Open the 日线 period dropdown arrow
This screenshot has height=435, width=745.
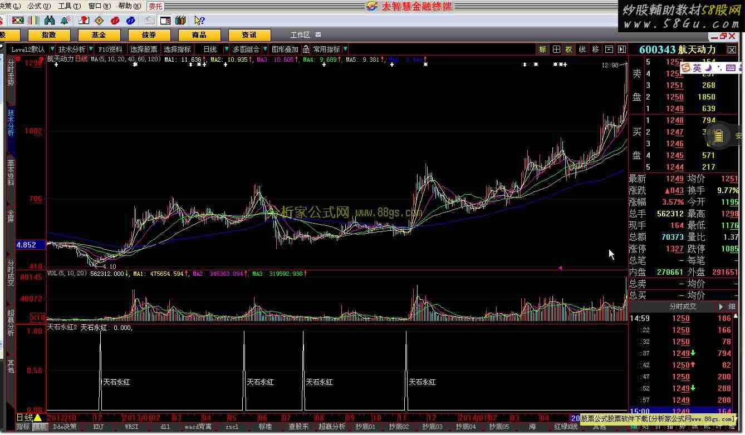pos(227,50)
